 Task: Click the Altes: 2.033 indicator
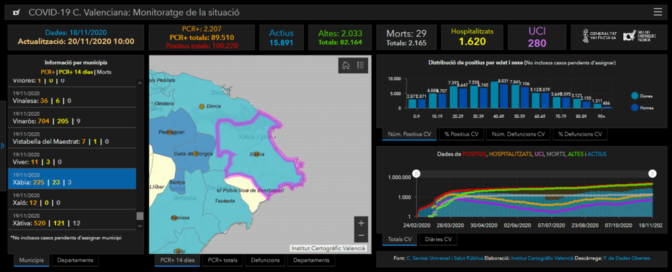pyautogui.click(x=340, y=38)
